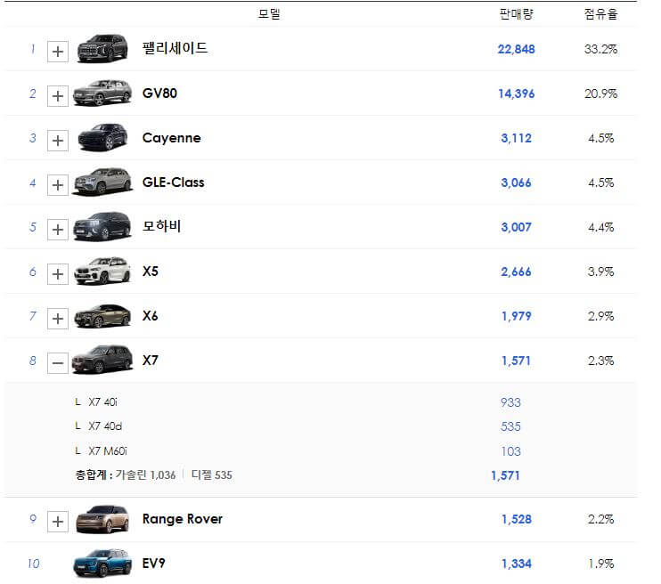The height and width of the screenshot is (584, 661).
Task: Expand the X5 row details
Action: click(58, 274)
